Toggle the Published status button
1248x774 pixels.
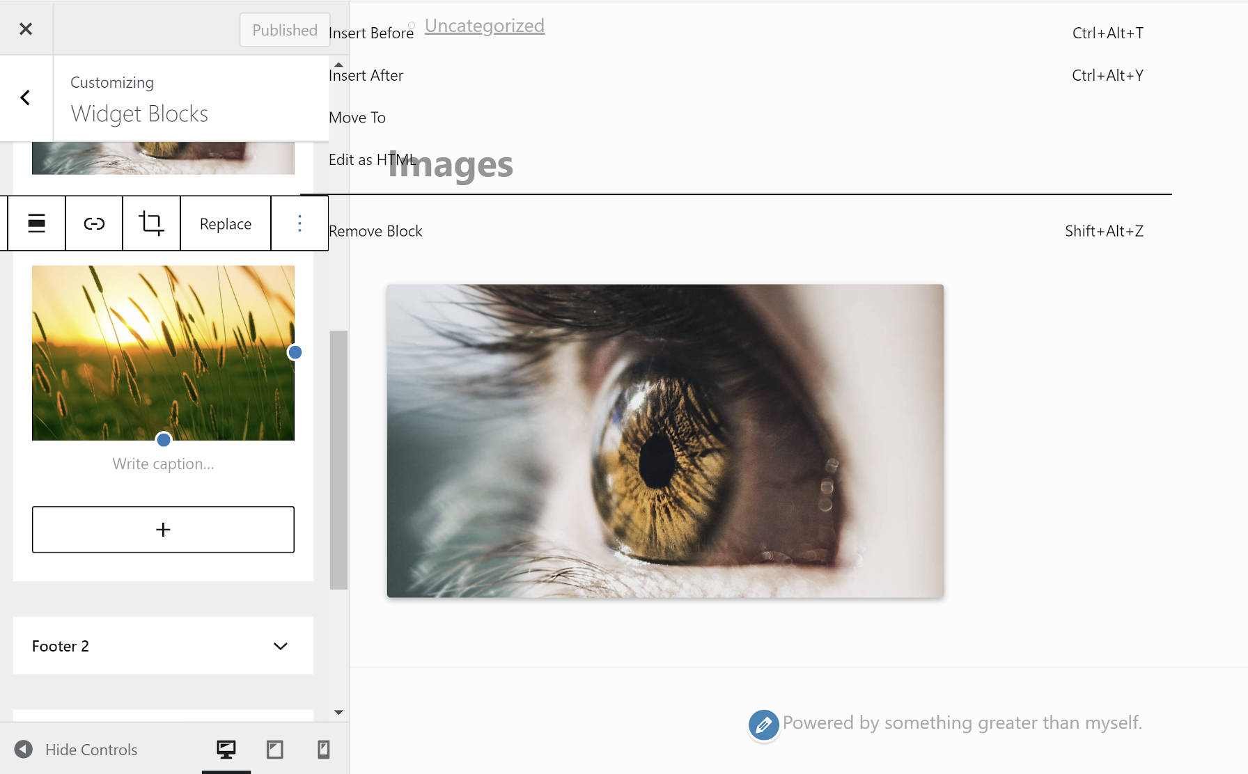pyautogui.click(x=284, y=30)
